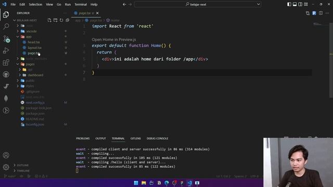This screenshot has width=333, height=187.
Task: Open the .gitignore file
Action: pos(33,91)
